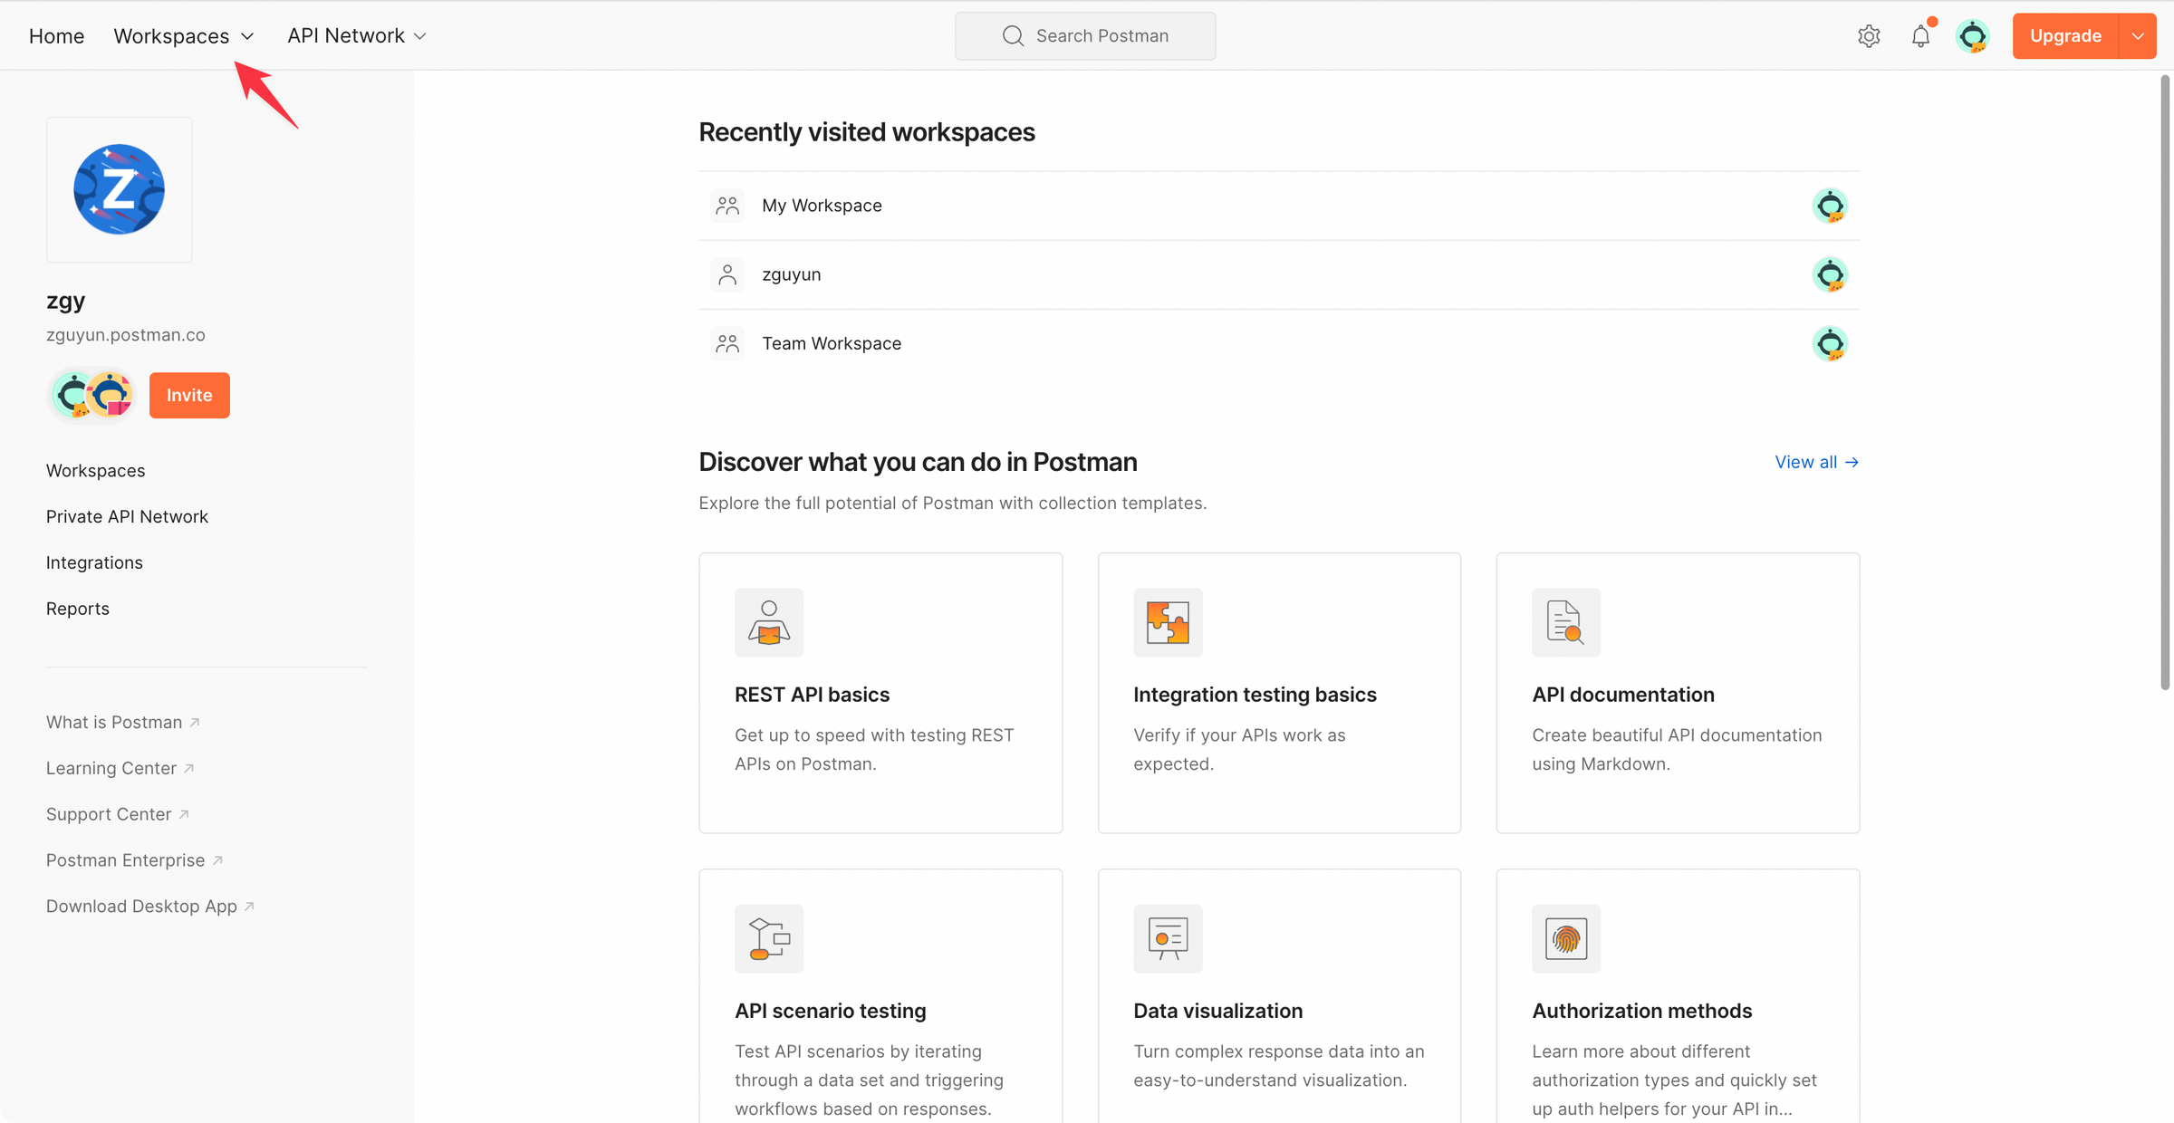Click the zgy team logo thumbnail
This screenshot has height=1123, width=2174.
[x=120, y=190]
